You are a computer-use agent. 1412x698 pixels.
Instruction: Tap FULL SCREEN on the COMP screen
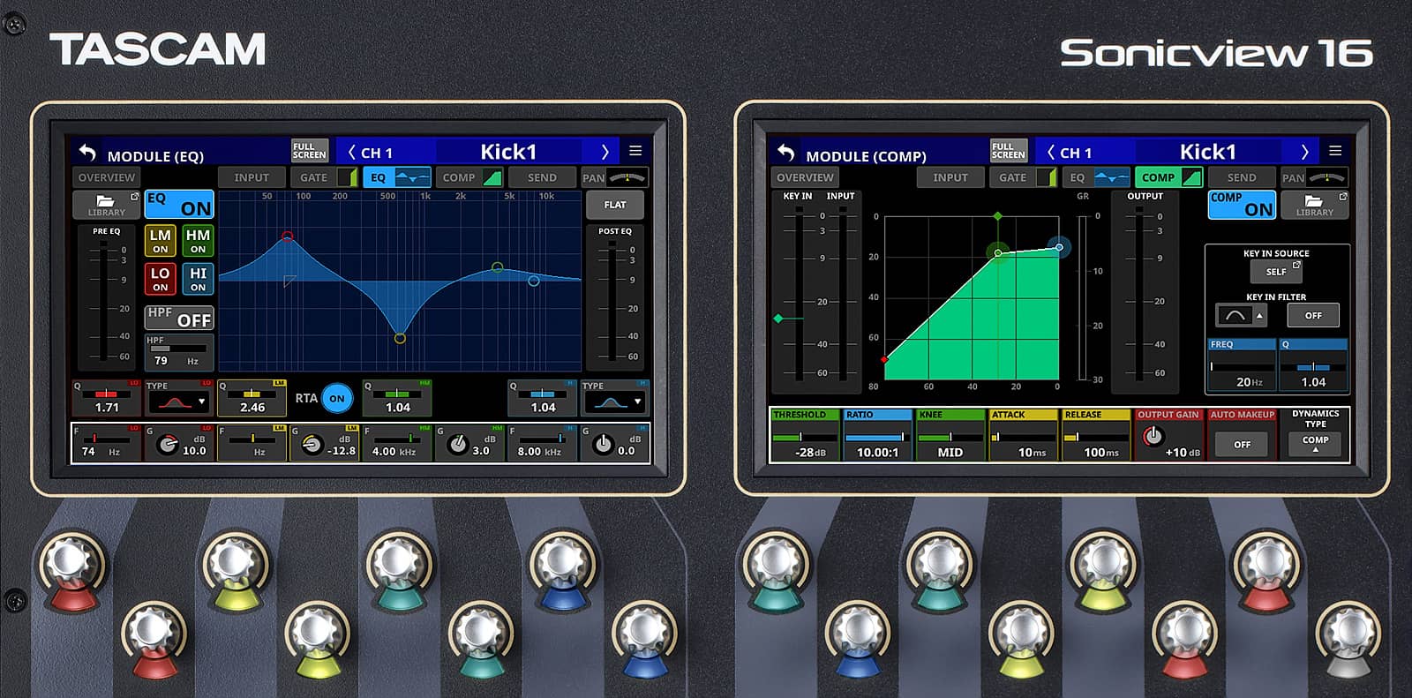tap(1009, 151)
